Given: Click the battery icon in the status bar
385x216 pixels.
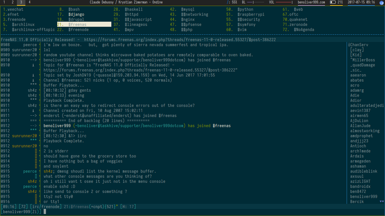Looking at the screenshot, I should [333, 2].
